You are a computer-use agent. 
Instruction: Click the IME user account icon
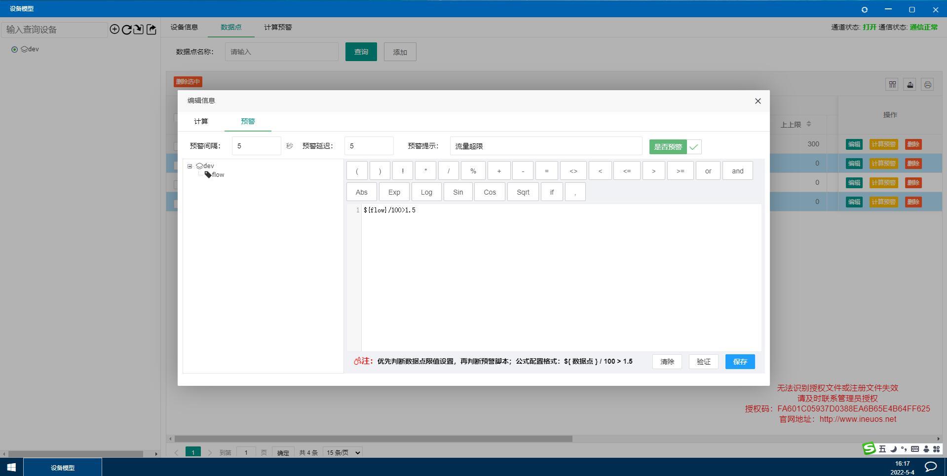click(926, 449)
